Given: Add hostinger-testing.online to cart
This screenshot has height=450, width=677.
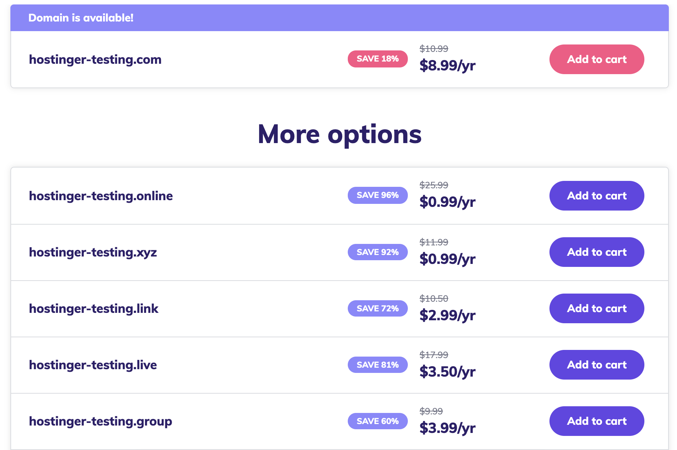Looking at the screenshot, I should tap(596, 196).
